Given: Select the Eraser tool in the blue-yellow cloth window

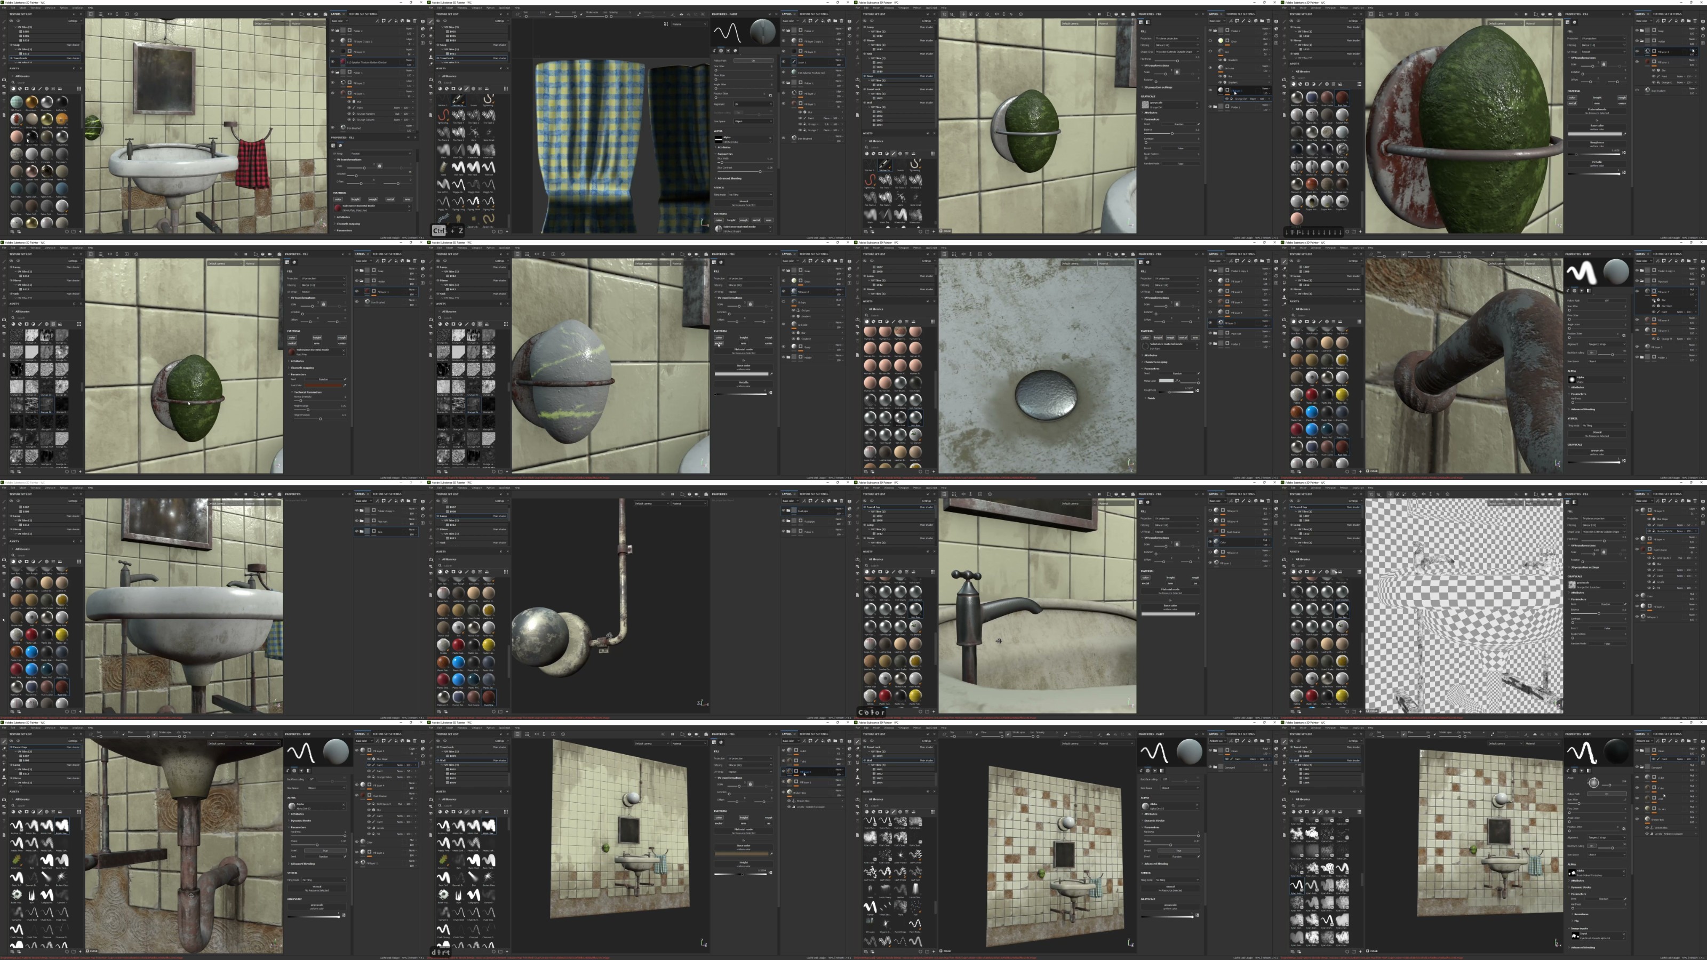Looking at the screenshot, I should pyautogui.click(x=430, y=29).
